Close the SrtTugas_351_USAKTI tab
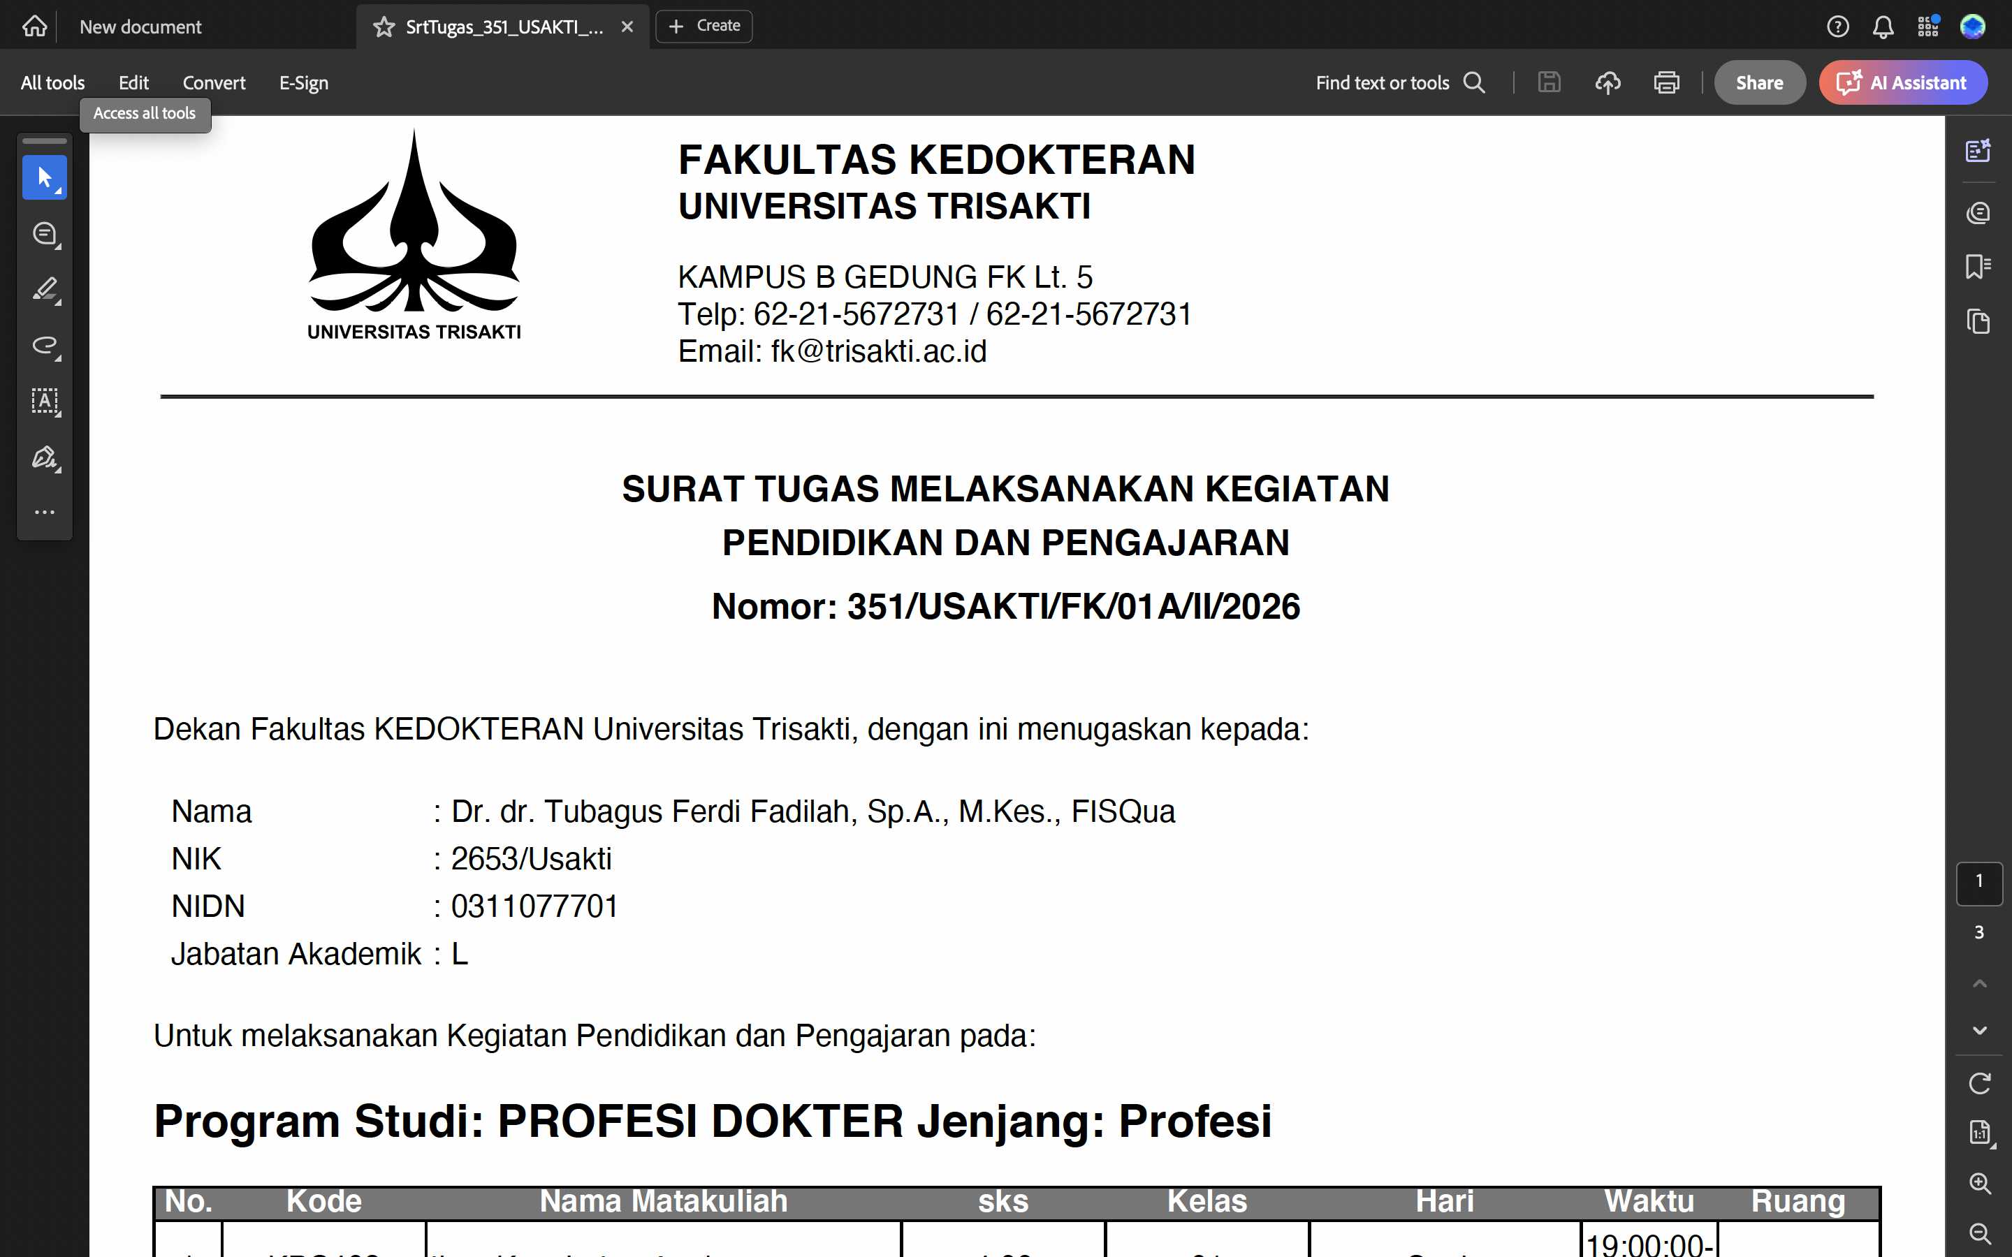2012x1257 pixels. 627,27
